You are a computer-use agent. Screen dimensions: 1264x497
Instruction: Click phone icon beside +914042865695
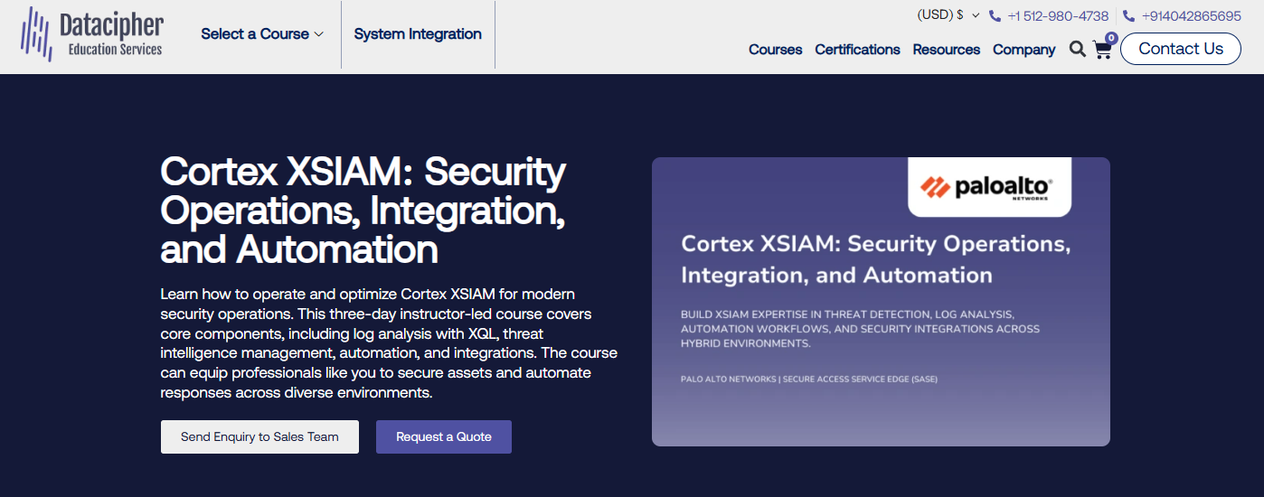coord(1129,16)
